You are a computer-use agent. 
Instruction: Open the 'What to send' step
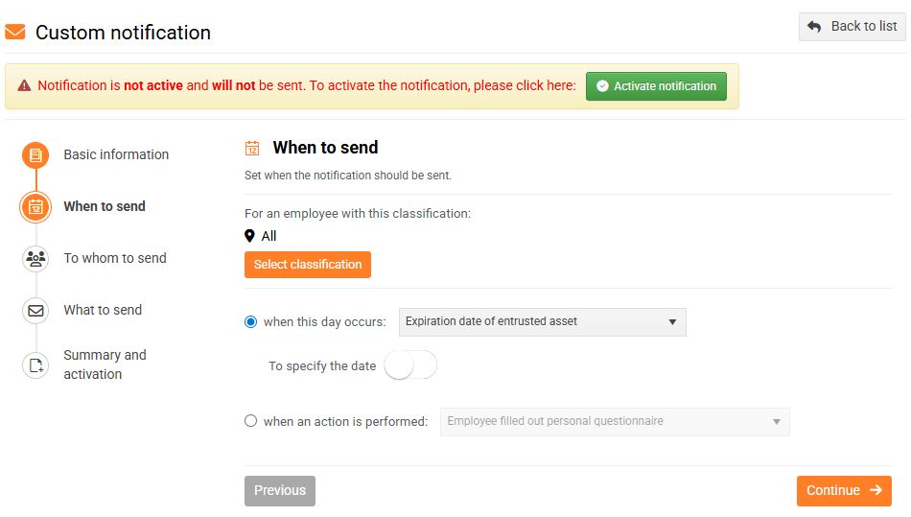(103, 310)
